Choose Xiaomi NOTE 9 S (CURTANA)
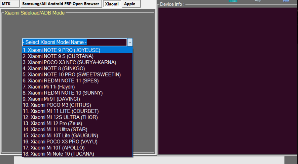This screenshot has width=298, height=164. point(77,56)
